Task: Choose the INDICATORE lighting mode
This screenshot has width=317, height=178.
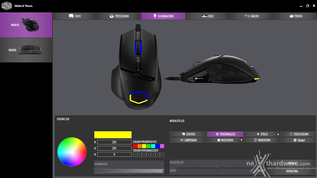Action: [262, 140]
